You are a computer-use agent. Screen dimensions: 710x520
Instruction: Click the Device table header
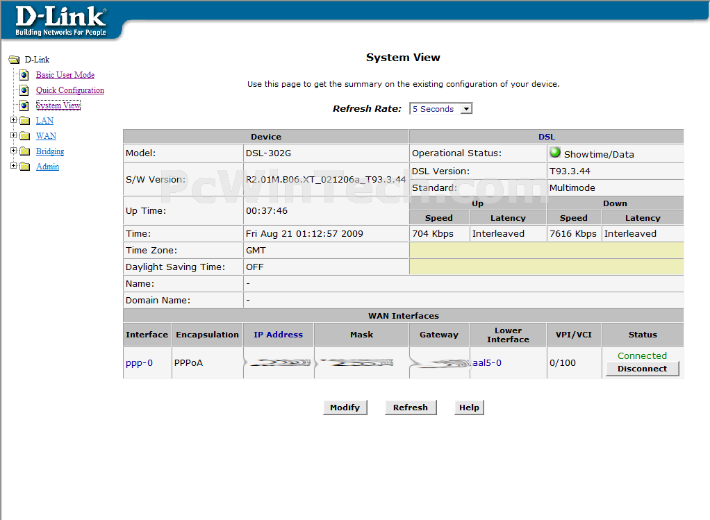(266, 137)
